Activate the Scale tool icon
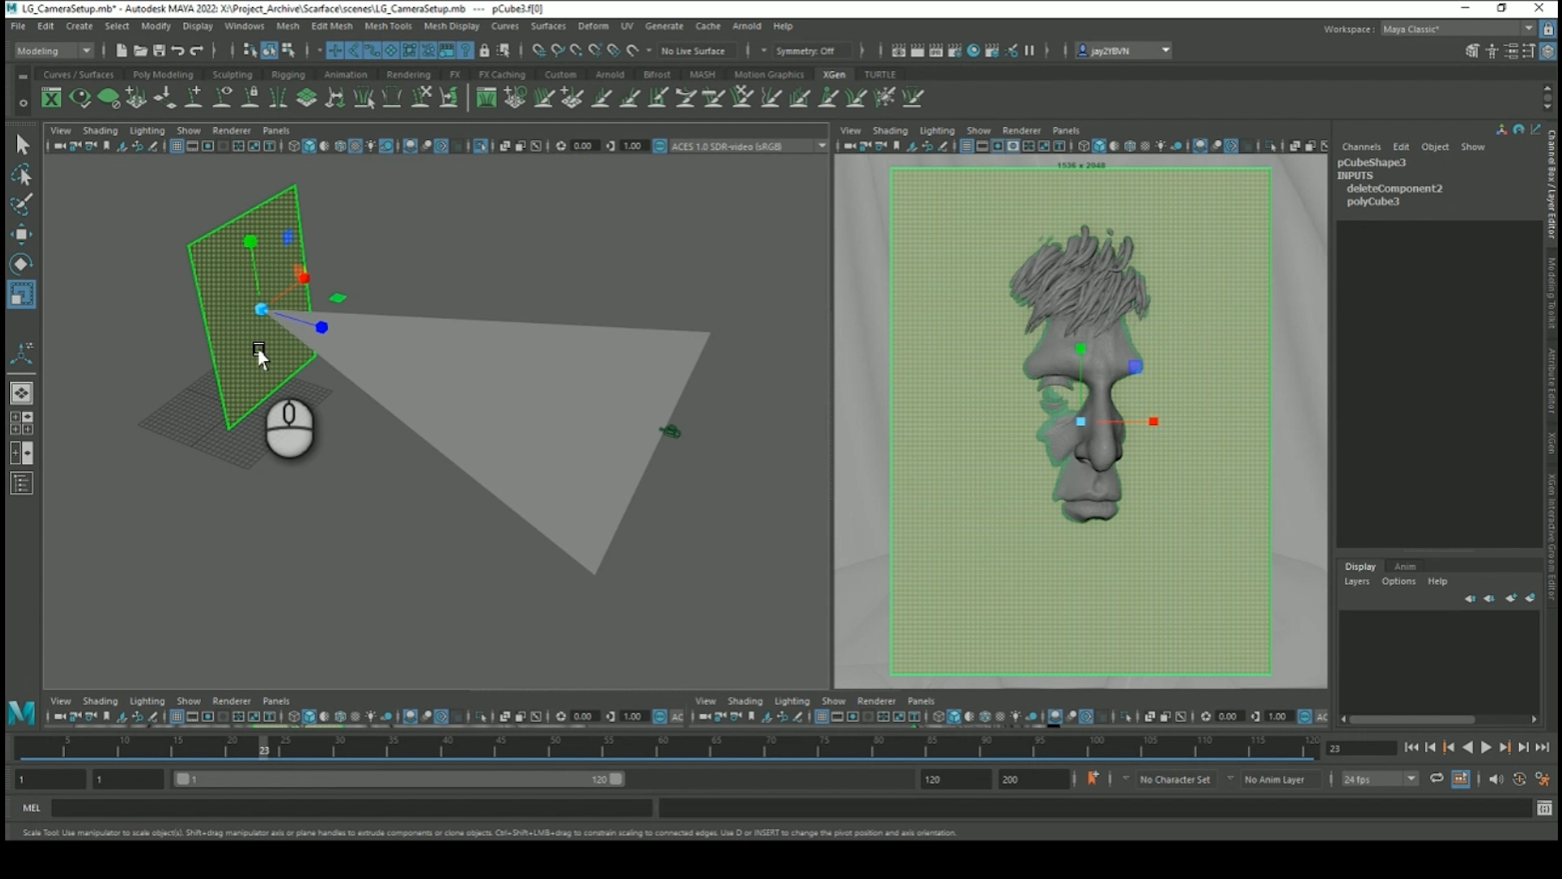1562x879 pixels. click(21, 295)
